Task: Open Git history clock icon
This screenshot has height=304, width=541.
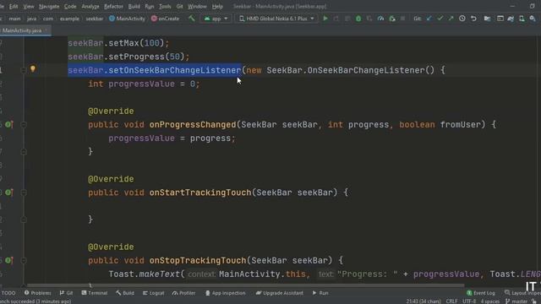Action: [x=462, y=19]
